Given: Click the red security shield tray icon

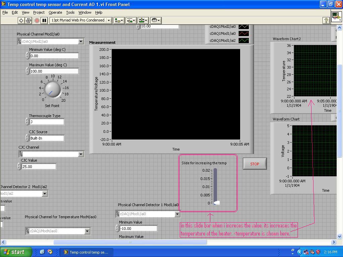Looking at the screenshot, I should pyautogui.click(x=318, y=252).
